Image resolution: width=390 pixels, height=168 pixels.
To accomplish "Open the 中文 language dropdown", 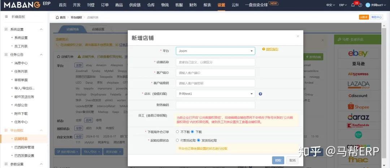I will tap(331, 5).
